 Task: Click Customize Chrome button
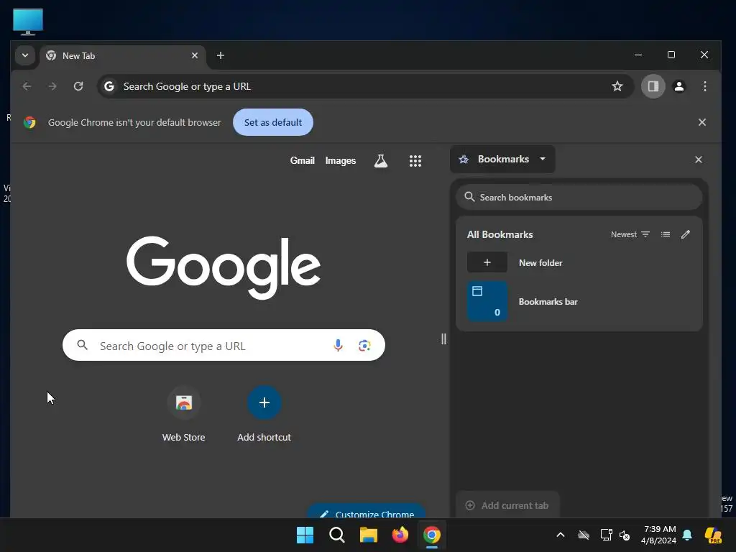coord(366,512)
